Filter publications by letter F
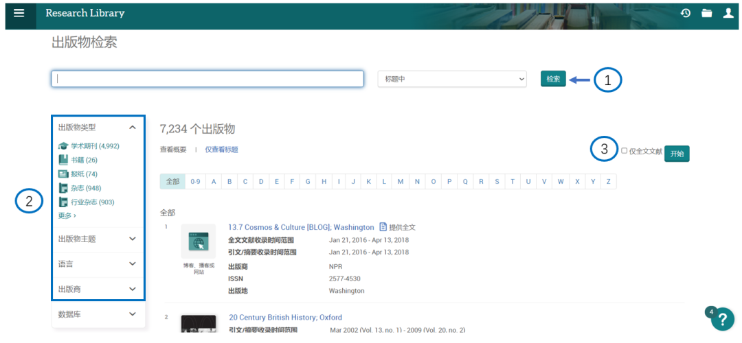The image size is (742, 343). 292,181
